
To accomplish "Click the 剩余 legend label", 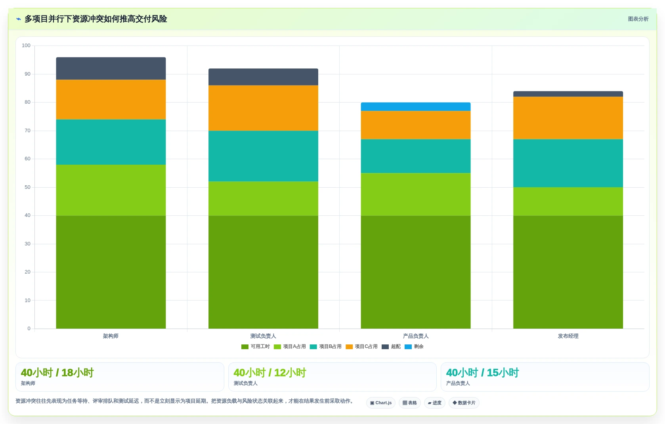I will (419, 347).
